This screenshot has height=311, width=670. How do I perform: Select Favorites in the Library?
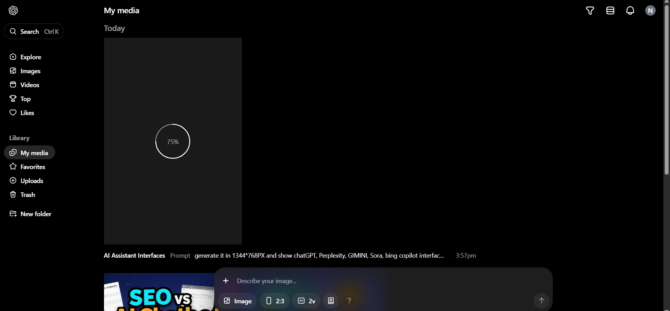32,167
